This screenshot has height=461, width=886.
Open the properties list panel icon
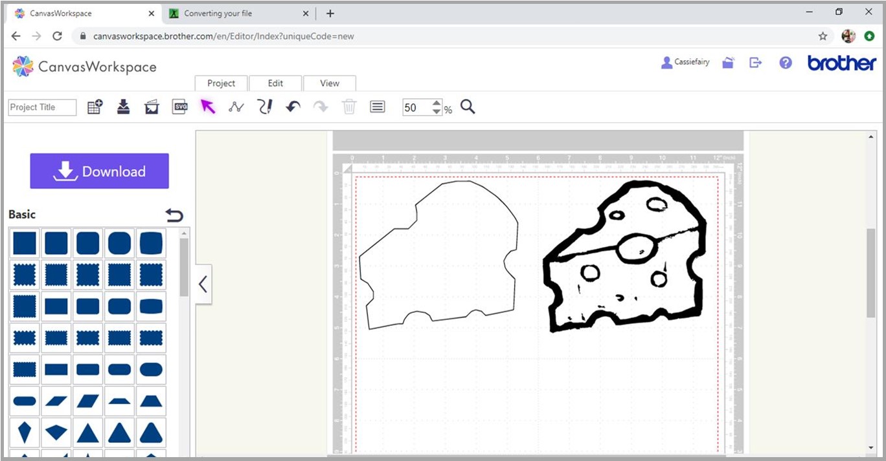tap(378, 107)
